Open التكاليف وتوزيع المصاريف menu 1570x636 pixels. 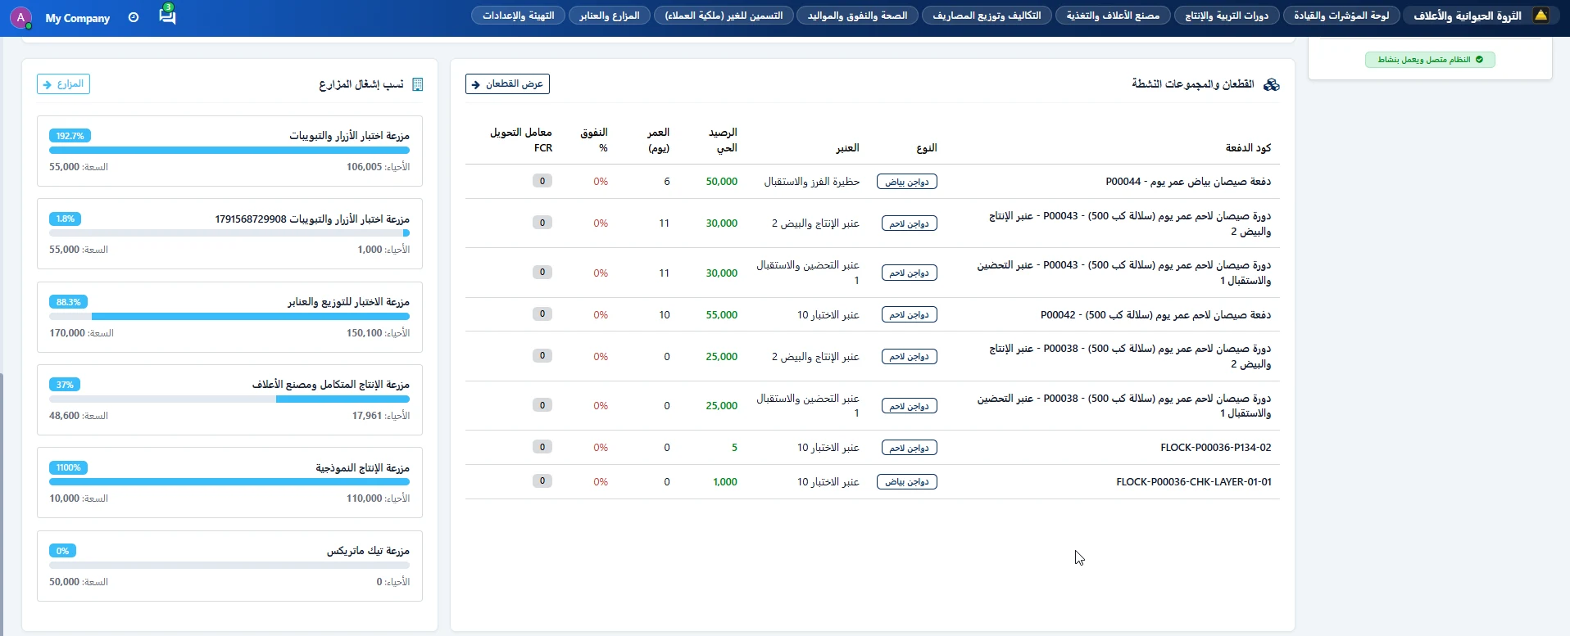pos(987,16)
